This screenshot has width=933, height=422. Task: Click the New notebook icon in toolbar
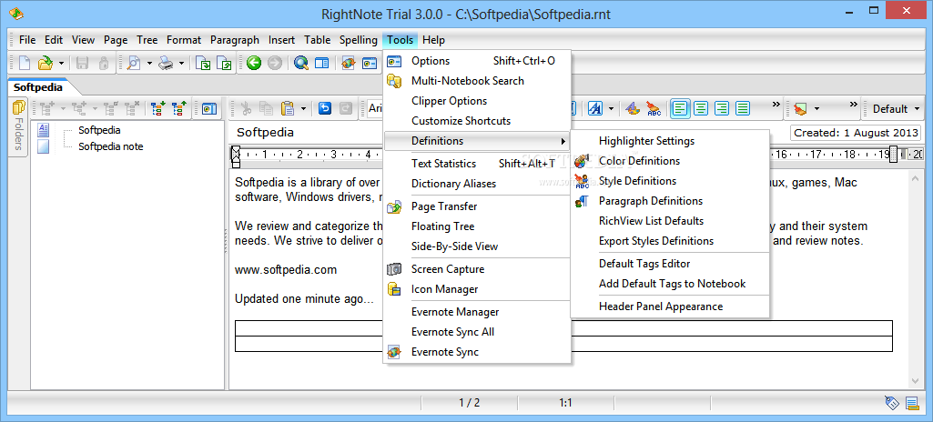click(x=25, y=63)
